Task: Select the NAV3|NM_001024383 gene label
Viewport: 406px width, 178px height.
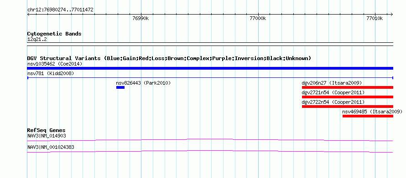Action: coord(51,147)
